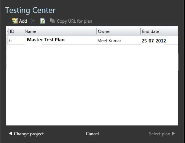
Task: Click the Add test plan icon
Action: [x=15, y=21]
